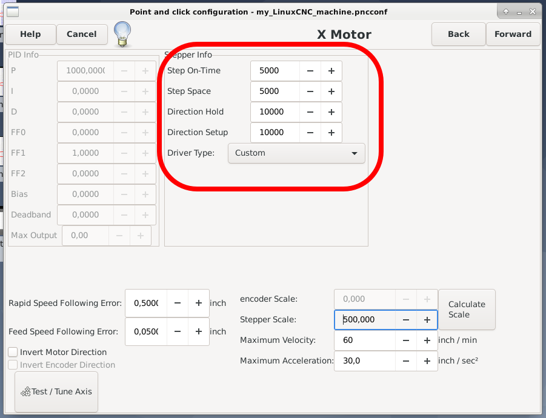546x418 pixels.
Task: Go Back to the previous page
Action: (x=458, y=35)
